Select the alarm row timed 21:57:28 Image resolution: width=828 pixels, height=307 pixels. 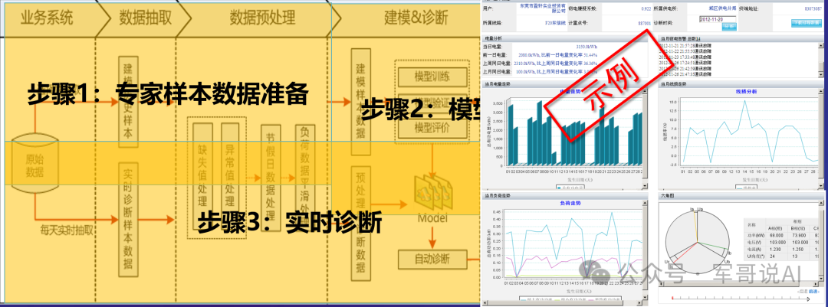[686, 46]
